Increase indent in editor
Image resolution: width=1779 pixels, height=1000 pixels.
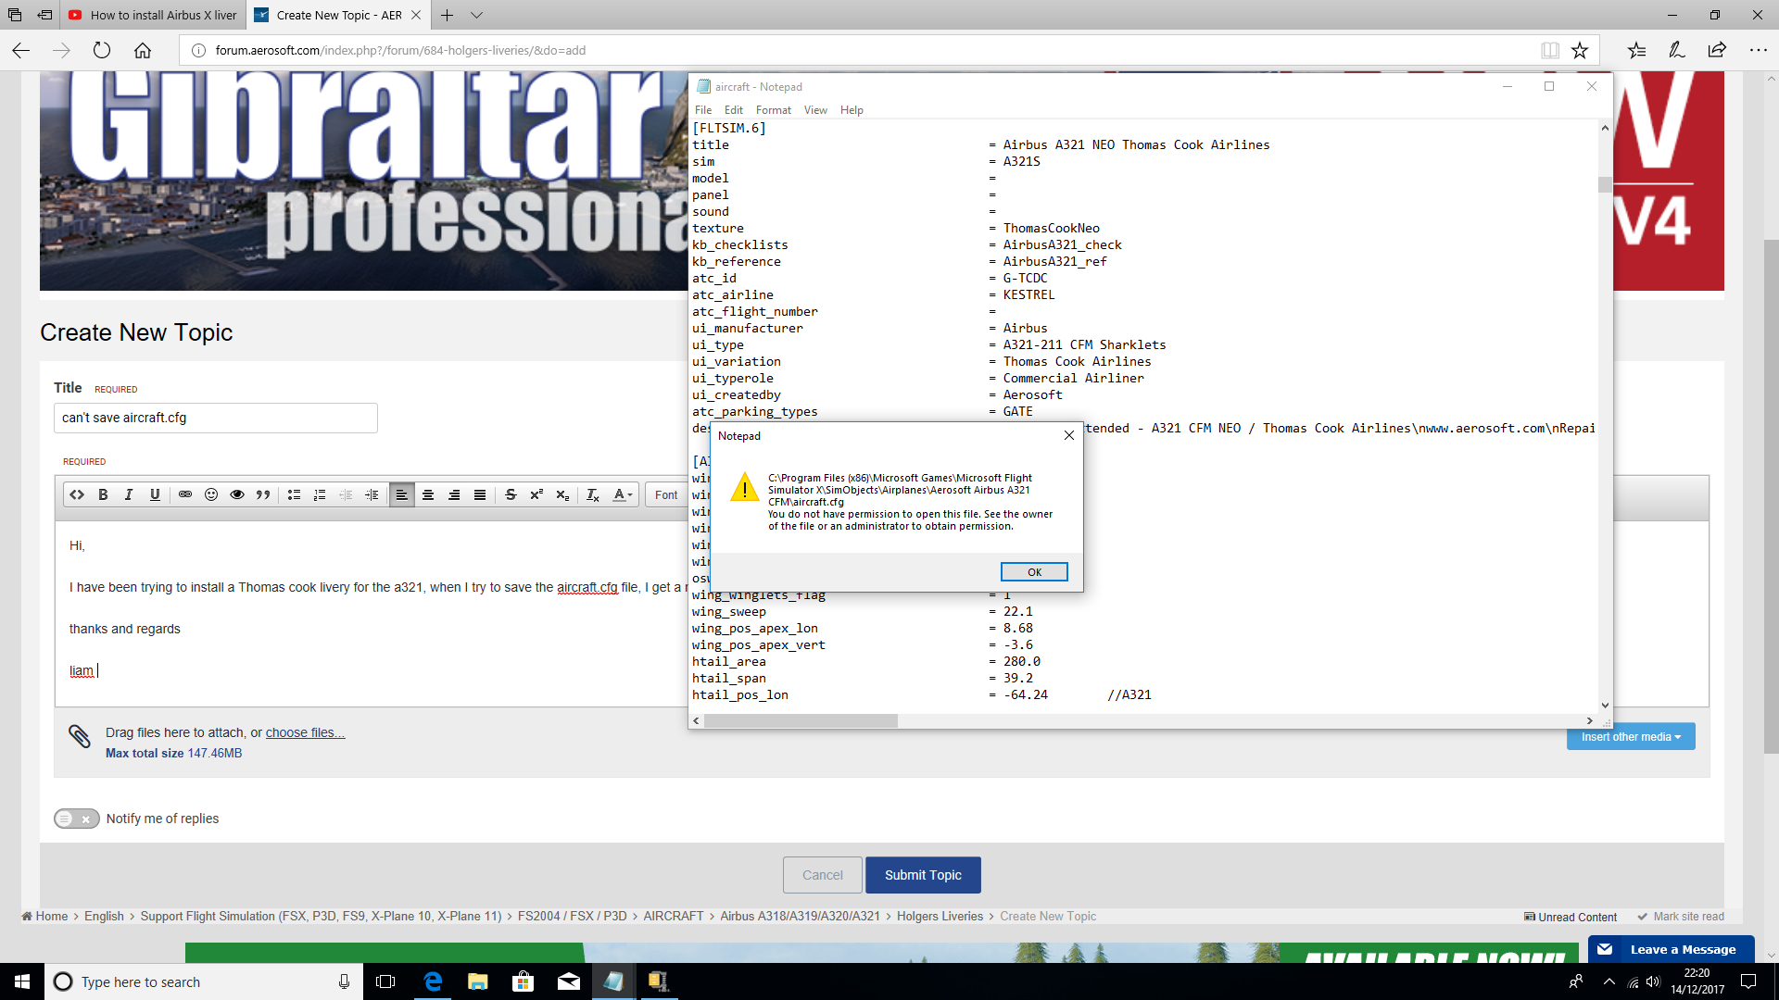click(x=372, y=495)
